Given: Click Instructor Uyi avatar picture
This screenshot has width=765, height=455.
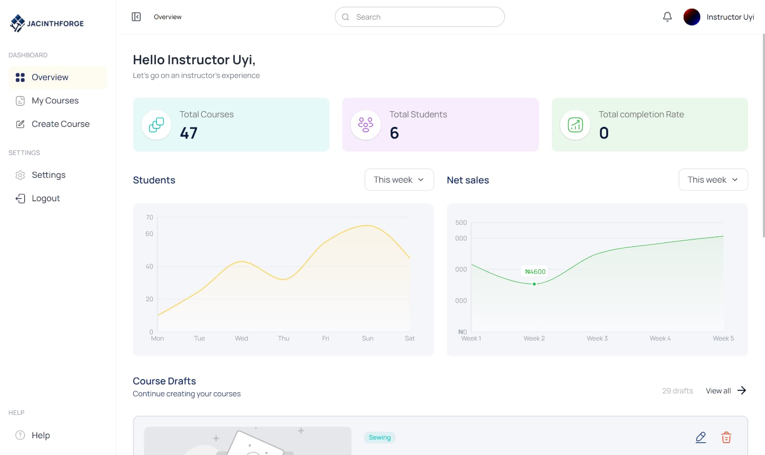Looking at the screenshot, I should coord(692,17).
